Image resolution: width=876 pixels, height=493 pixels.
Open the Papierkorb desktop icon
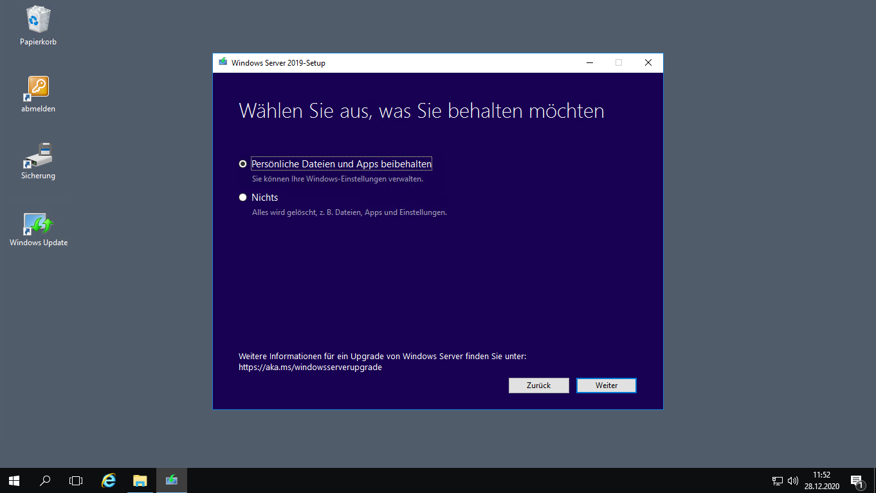point(38,26)
